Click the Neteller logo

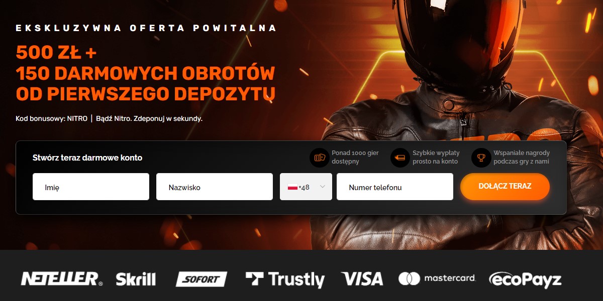pos(62,279)
